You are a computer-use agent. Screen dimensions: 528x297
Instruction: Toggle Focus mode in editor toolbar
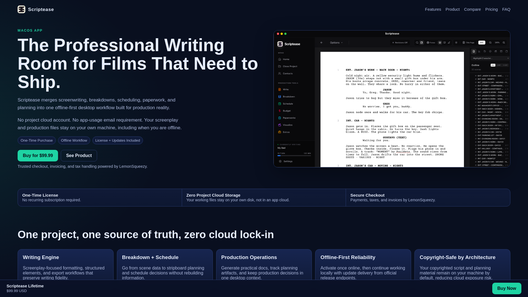(x=431, y=43)
